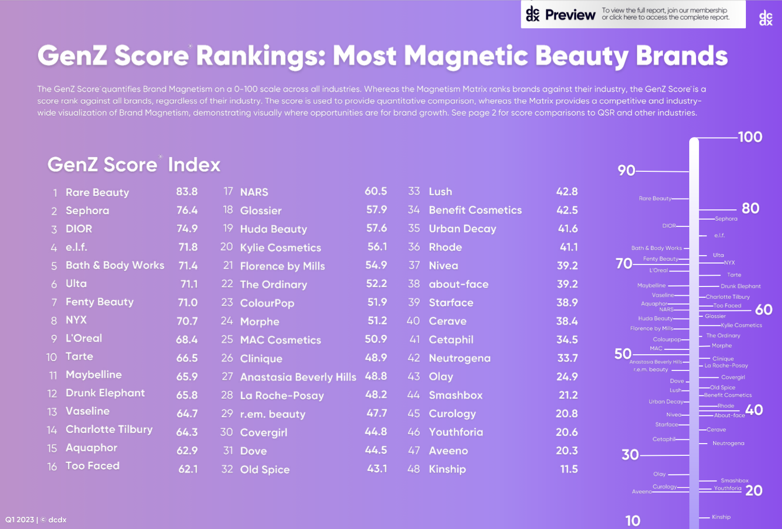Click the white dcdx logo in the top-right corner
Viewport: 782px width, 529px height.
(765, 18)
